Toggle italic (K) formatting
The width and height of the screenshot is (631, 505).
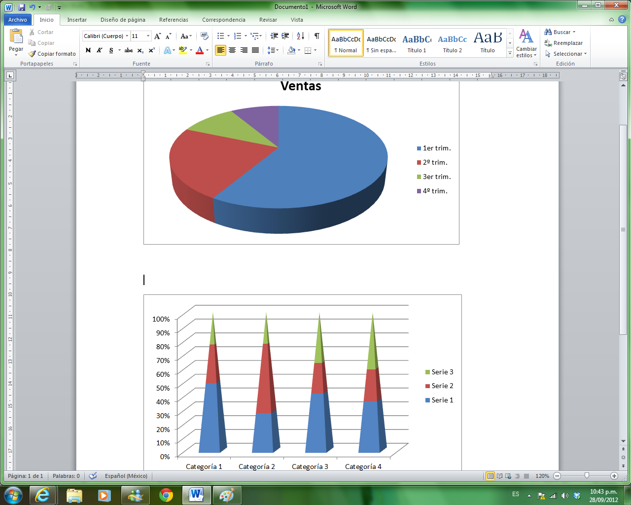click(x=99, y=50)
